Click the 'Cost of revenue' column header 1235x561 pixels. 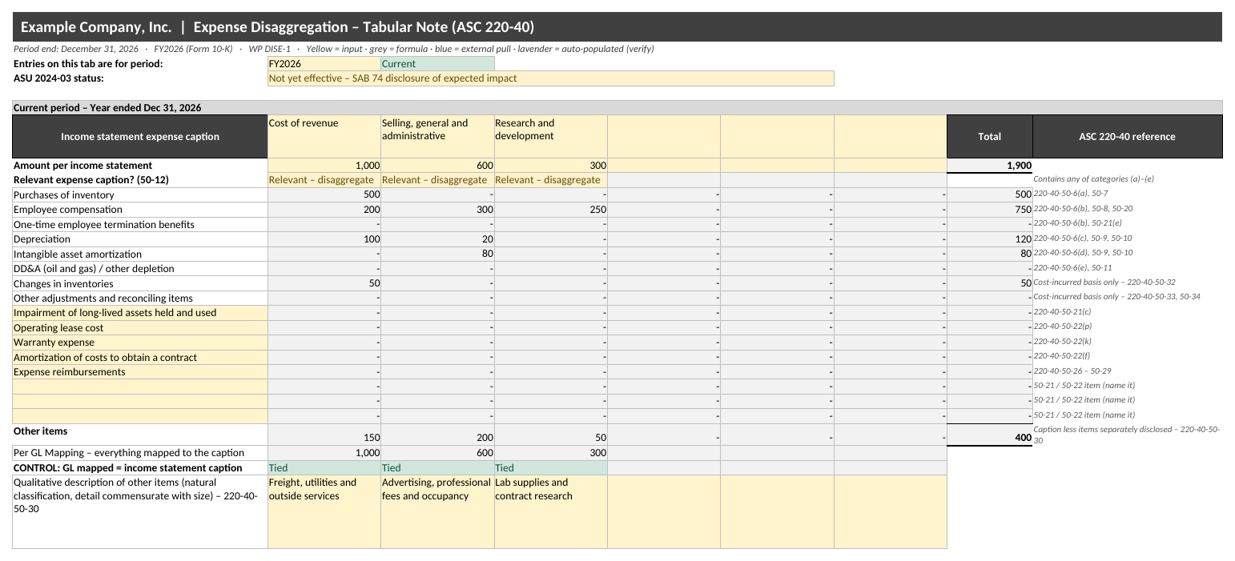(324, 137)
